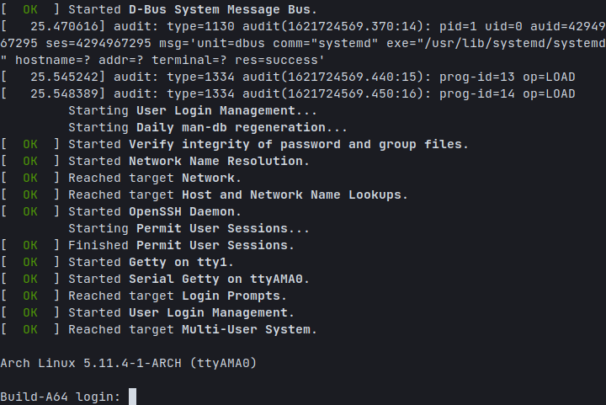The image size is (606, 405).
Task: Click the Arch Linux 5.11.4-1-ARCH banner line
Action: point(128,363)
